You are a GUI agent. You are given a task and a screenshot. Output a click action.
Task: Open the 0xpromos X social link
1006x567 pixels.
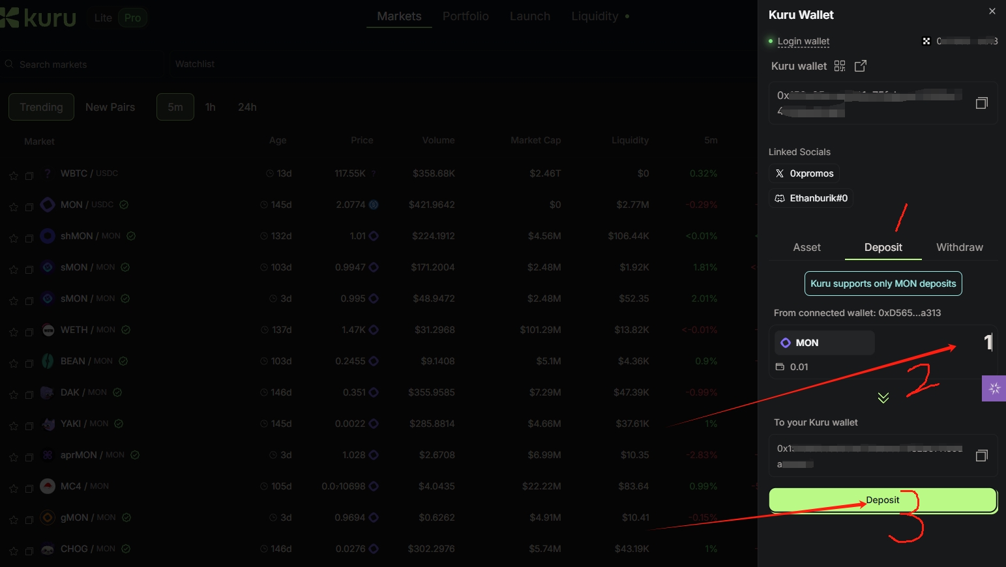[x=804, y=173]
